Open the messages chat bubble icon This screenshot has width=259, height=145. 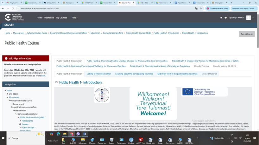[225, 18]
